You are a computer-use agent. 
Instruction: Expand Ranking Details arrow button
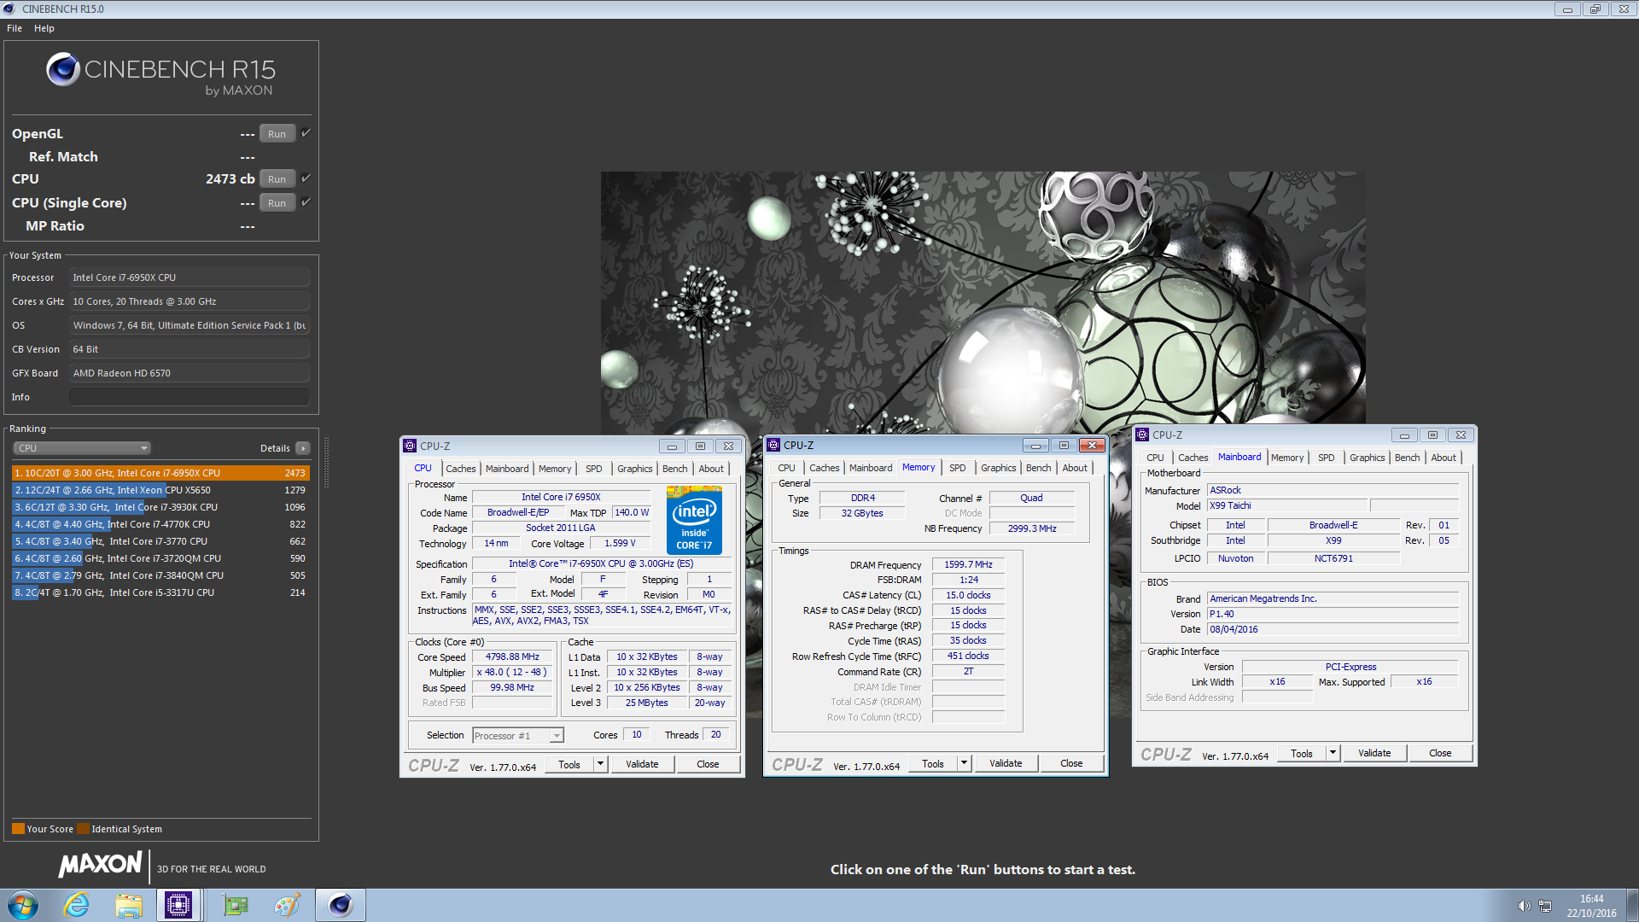(303, 448)
